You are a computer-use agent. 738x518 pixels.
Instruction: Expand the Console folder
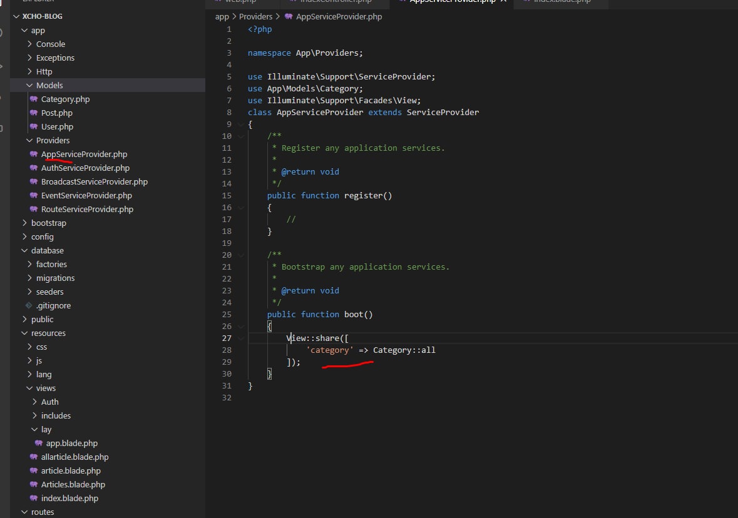[30, 44]
